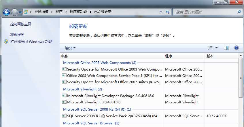Click the scrollbar up arrow

(x=241, y=55)
